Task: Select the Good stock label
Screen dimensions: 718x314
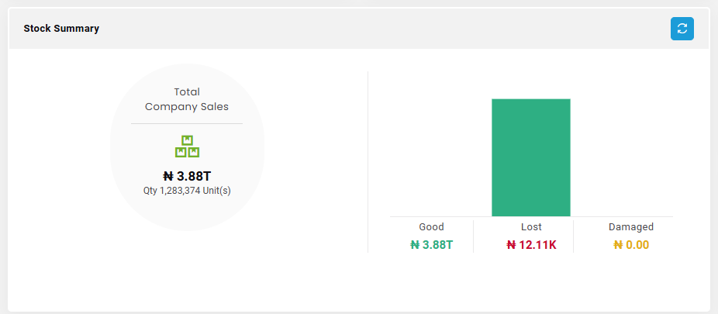Action: point(431,227)
